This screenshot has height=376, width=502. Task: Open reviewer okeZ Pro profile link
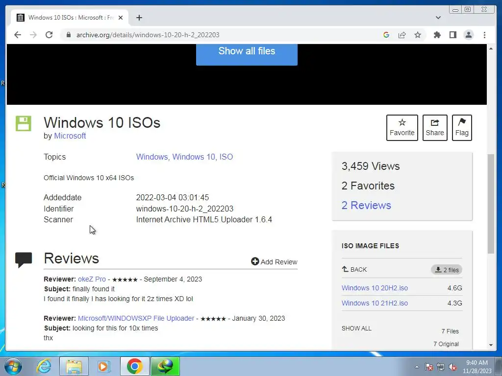click(x=92, y=279)
